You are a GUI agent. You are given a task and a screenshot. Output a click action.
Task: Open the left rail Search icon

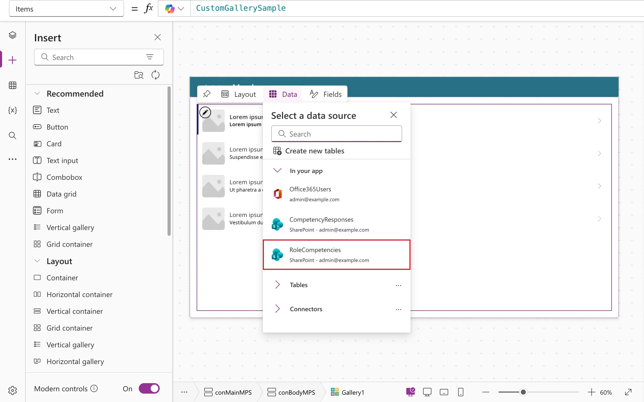13,135
